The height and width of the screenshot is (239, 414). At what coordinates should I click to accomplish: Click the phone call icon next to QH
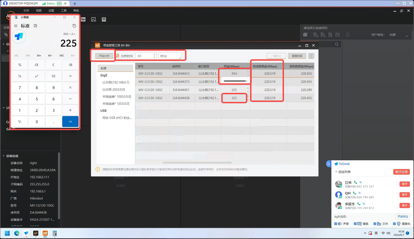[355, 193]
